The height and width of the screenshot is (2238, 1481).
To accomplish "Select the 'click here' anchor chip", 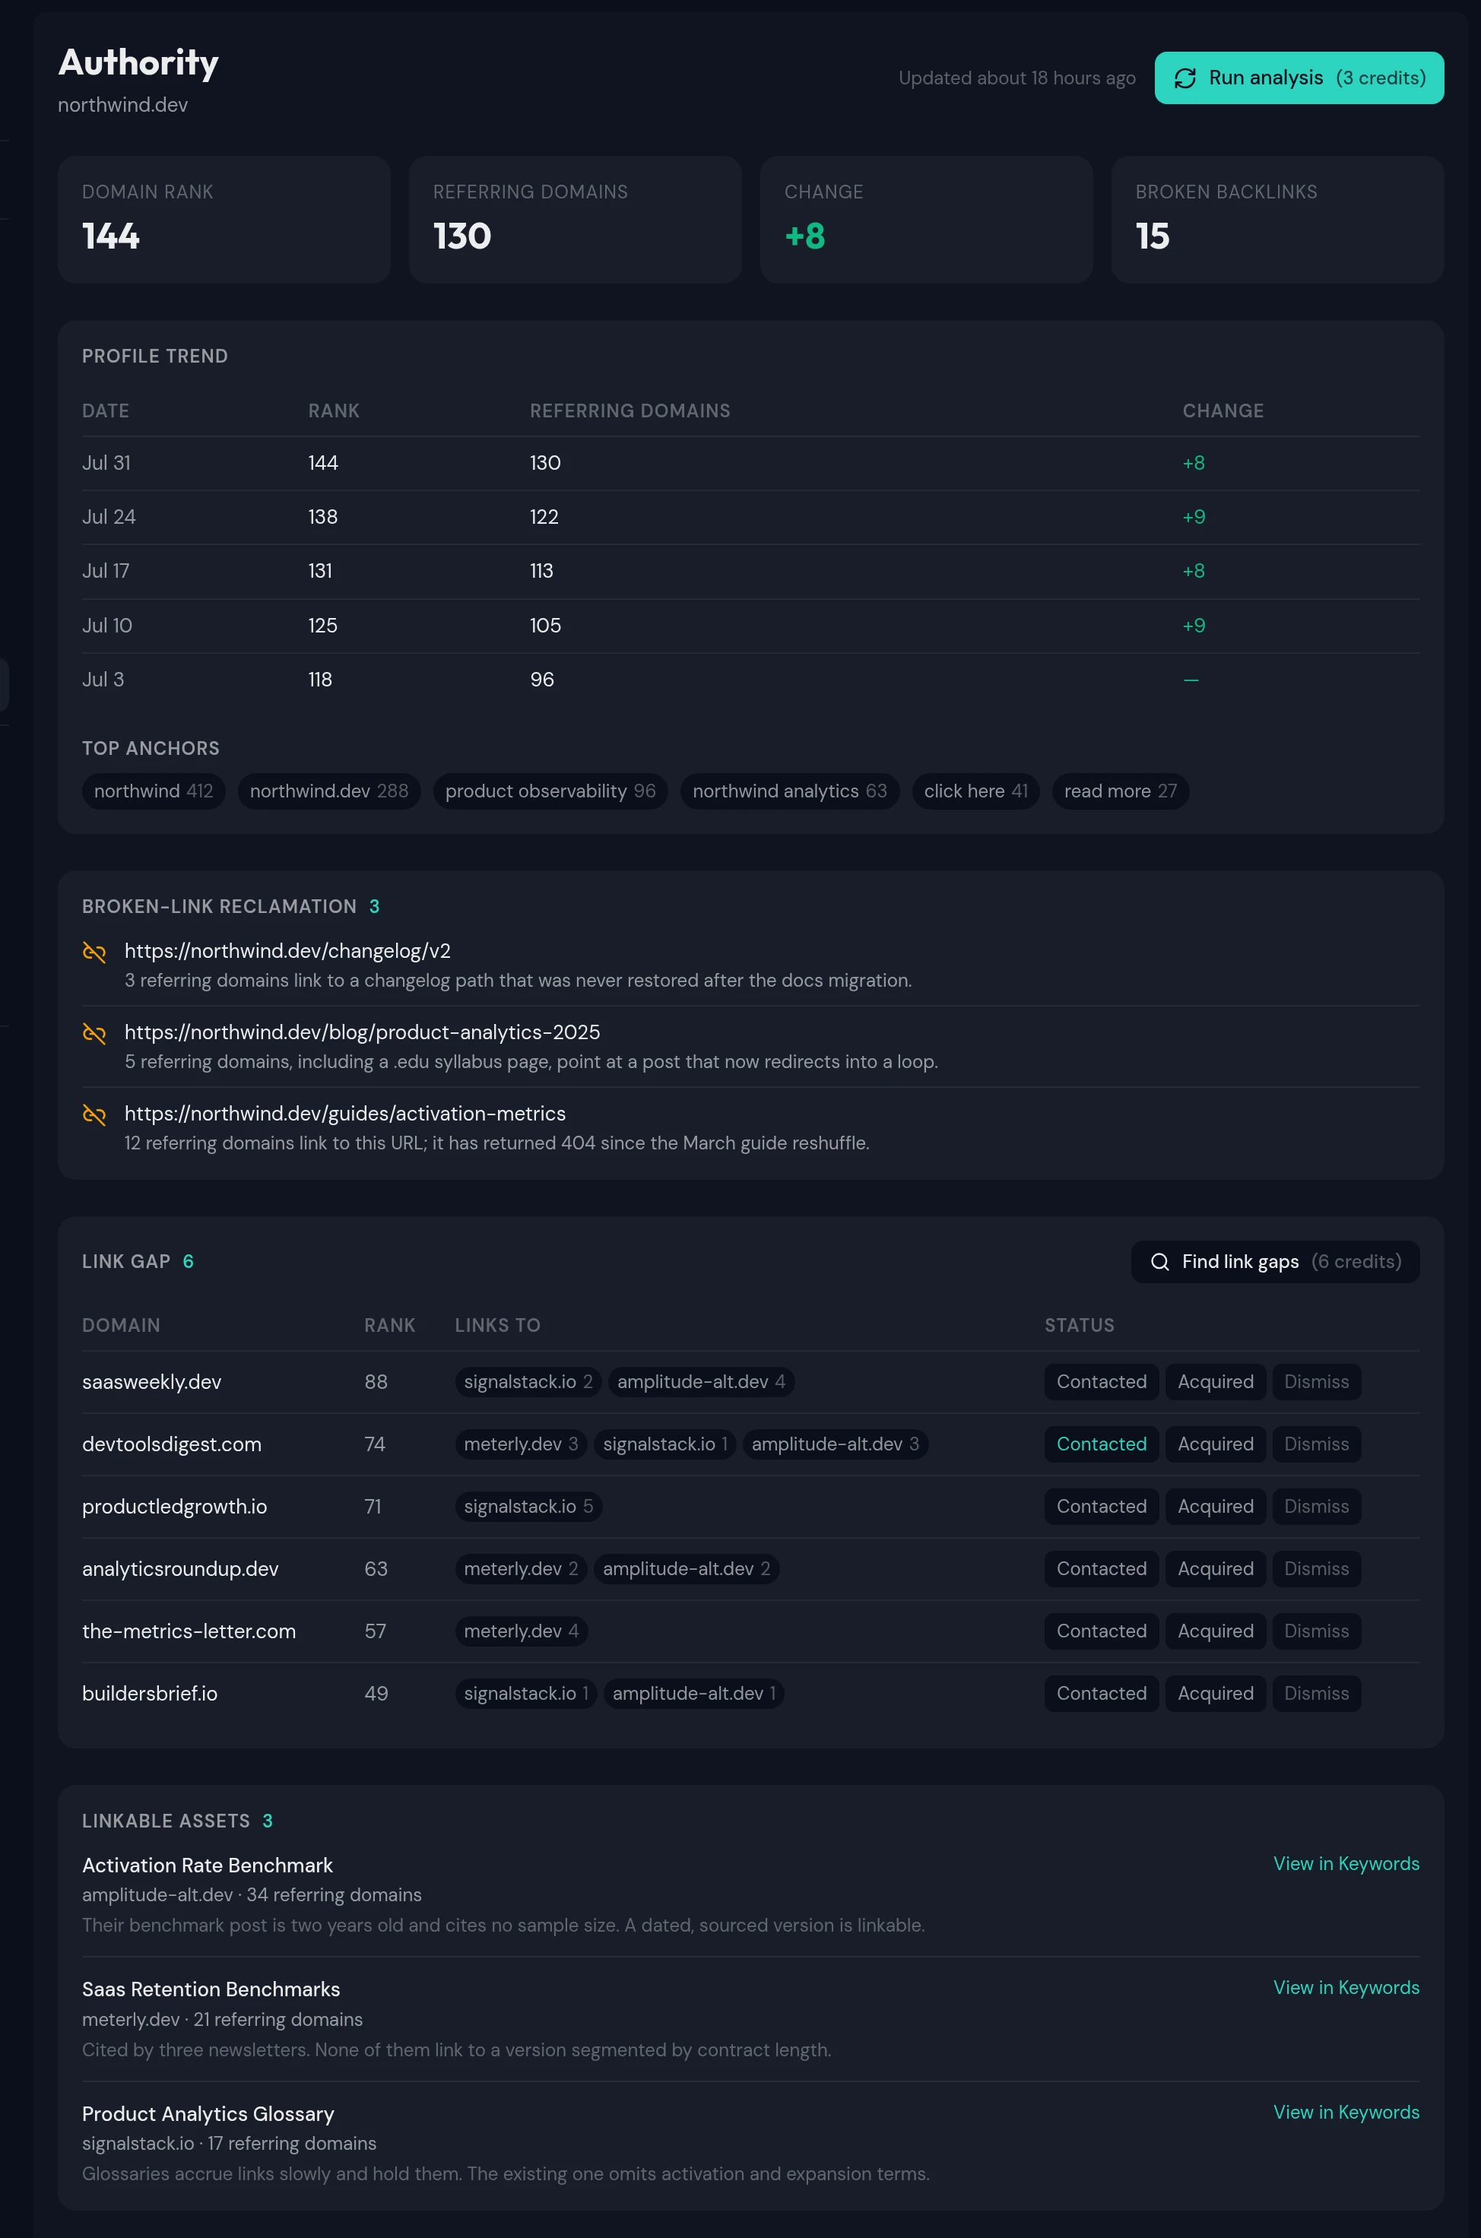I will (x=975, y=791).
